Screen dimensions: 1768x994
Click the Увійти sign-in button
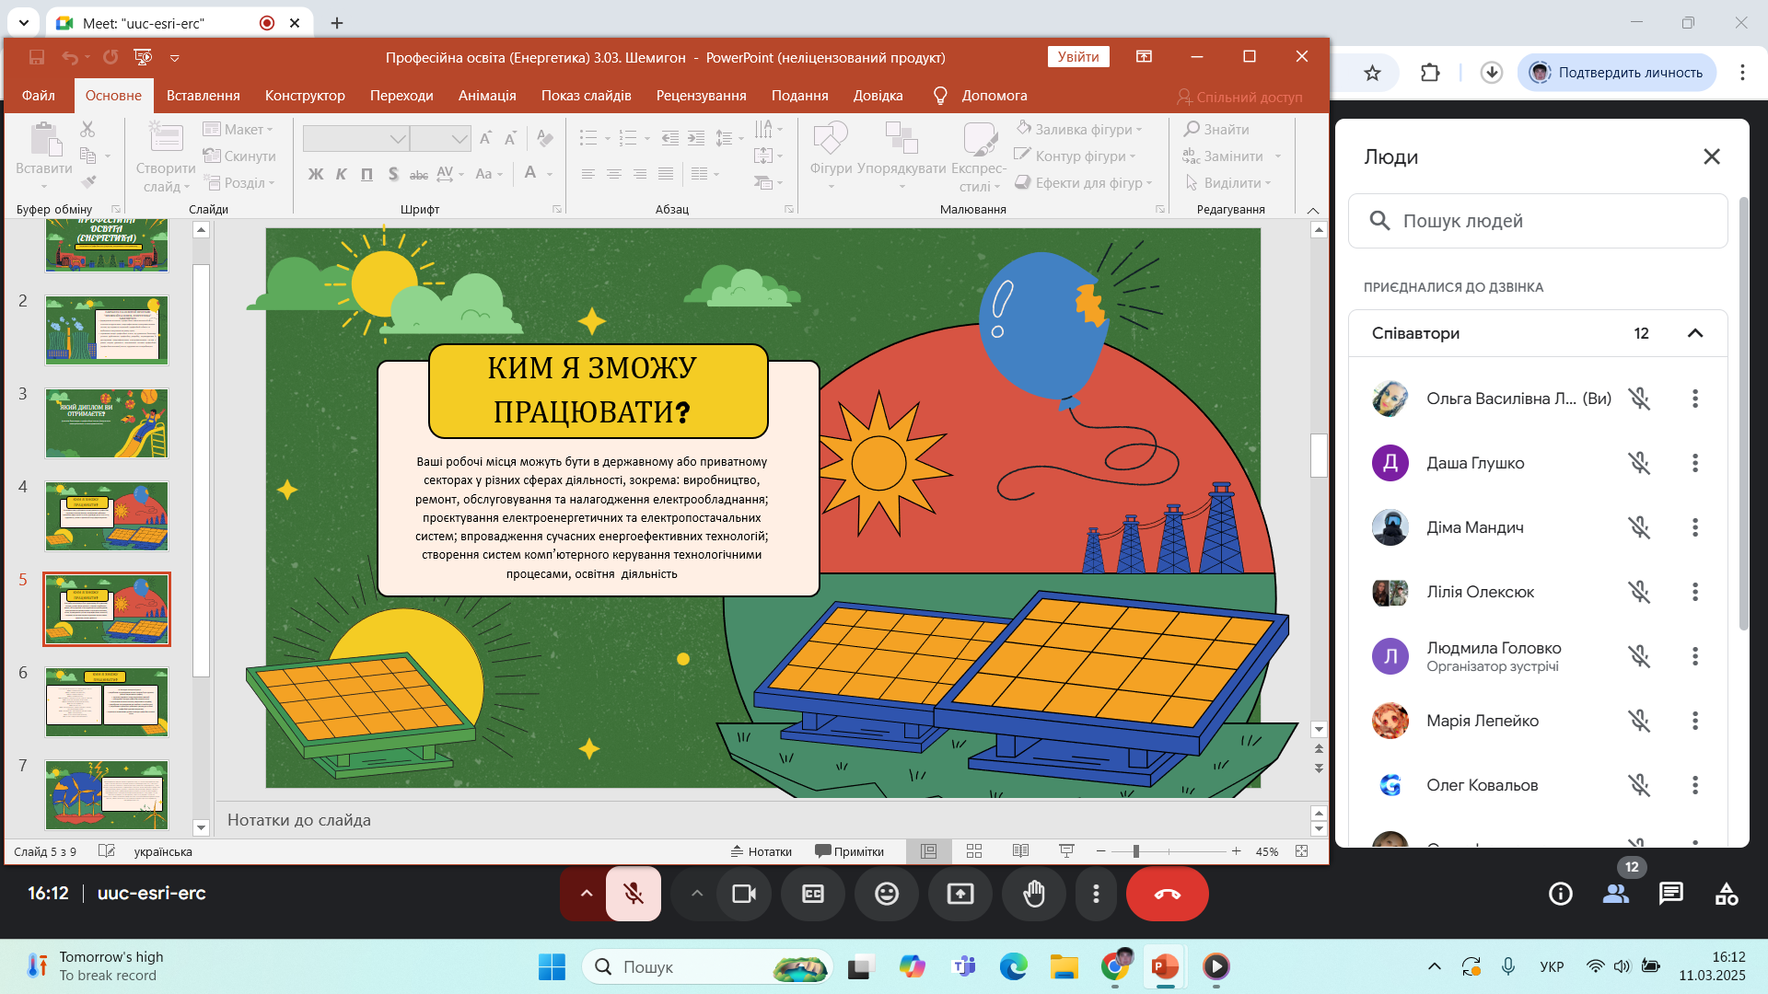(x=1078, y=57)
